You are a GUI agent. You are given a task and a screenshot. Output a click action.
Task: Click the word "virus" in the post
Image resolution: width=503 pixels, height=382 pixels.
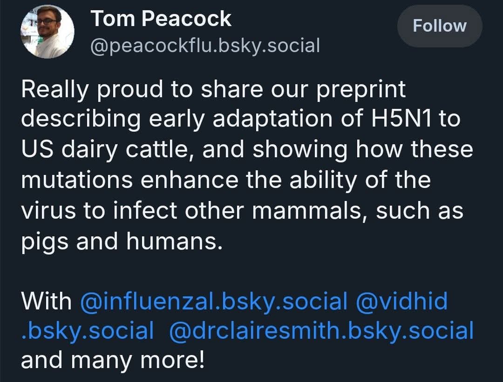coord(48,210)
